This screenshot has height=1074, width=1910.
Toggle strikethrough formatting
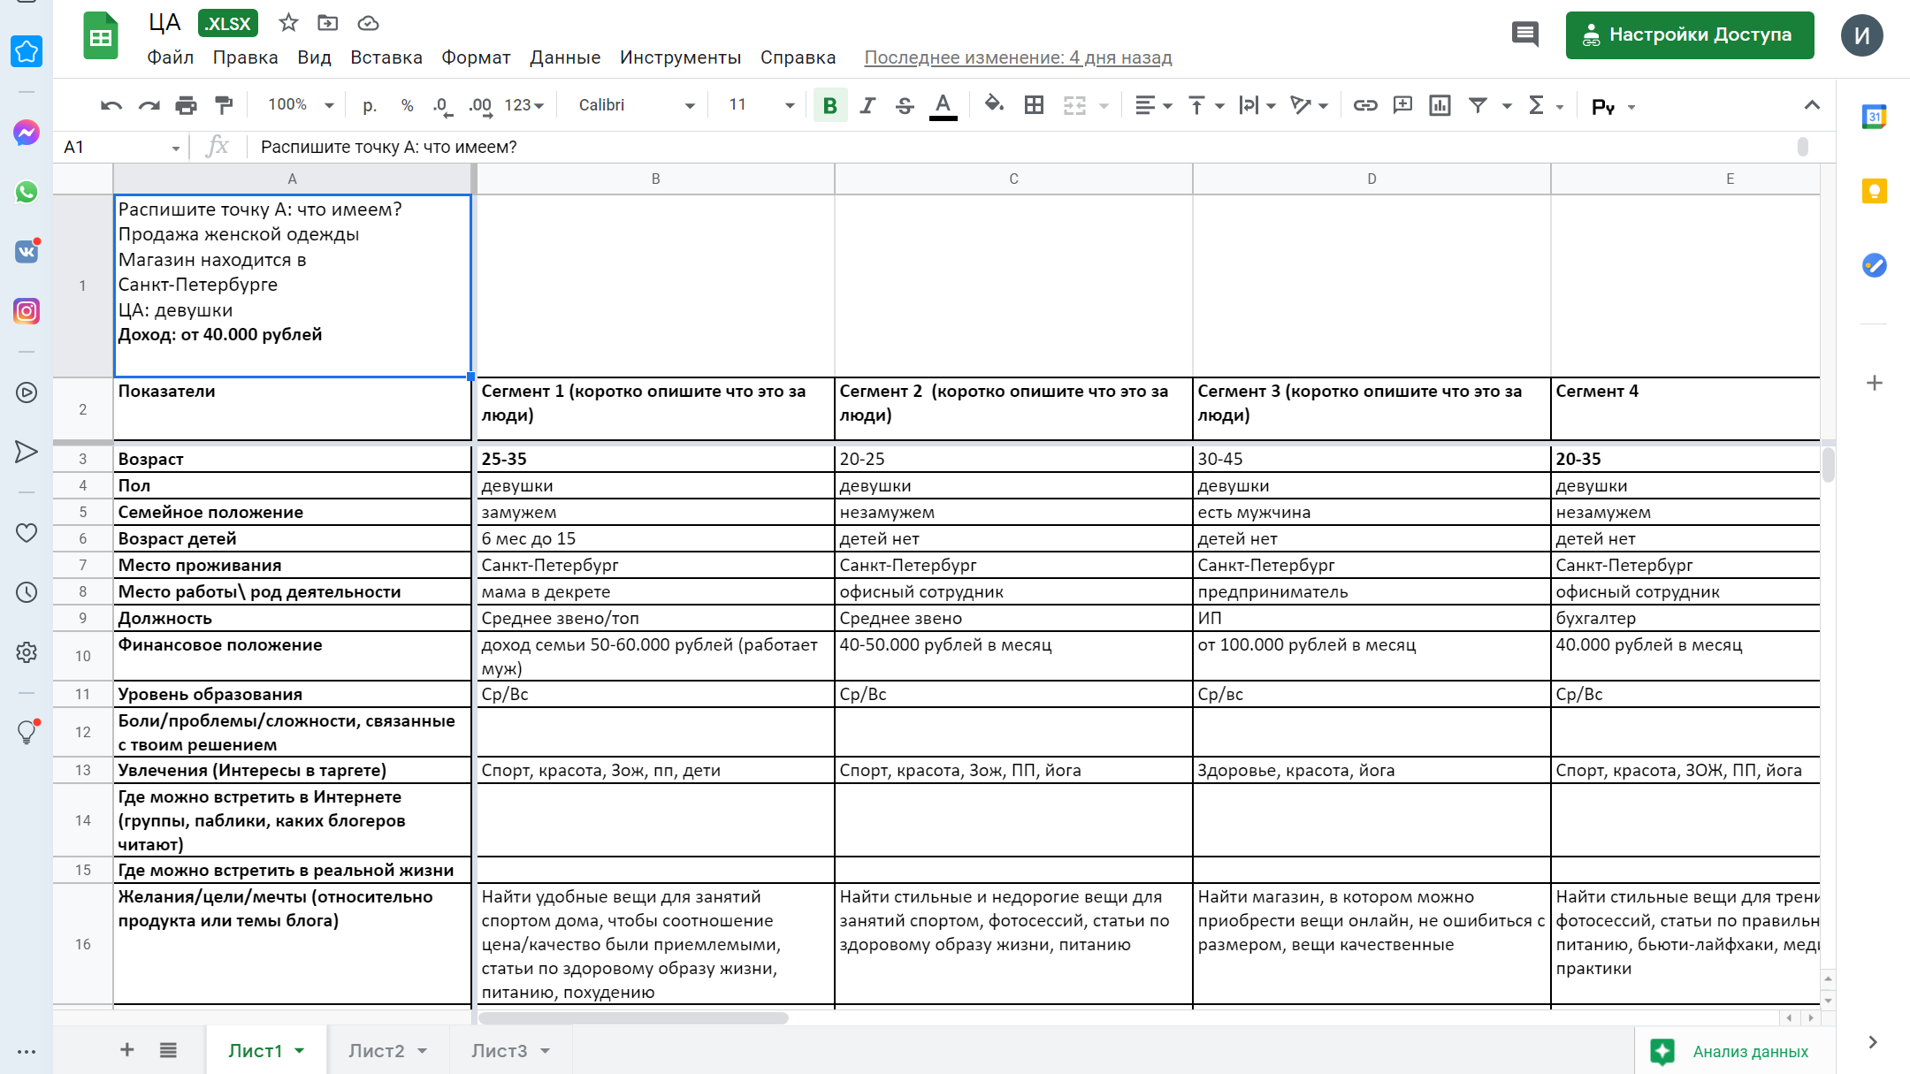click(905, 106)
